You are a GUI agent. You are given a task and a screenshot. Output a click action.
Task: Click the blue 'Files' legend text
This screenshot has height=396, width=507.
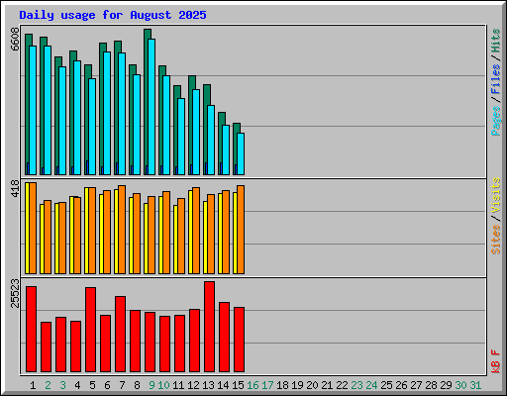point(495,79)
